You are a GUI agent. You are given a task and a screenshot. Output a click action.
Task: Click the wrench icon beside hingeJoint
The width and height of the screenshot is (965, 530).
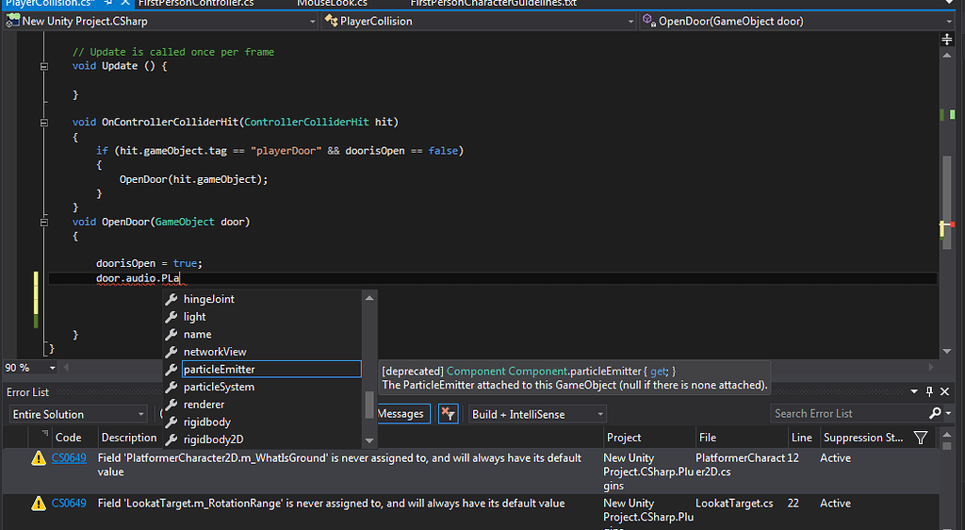click(x=172, y=299)
